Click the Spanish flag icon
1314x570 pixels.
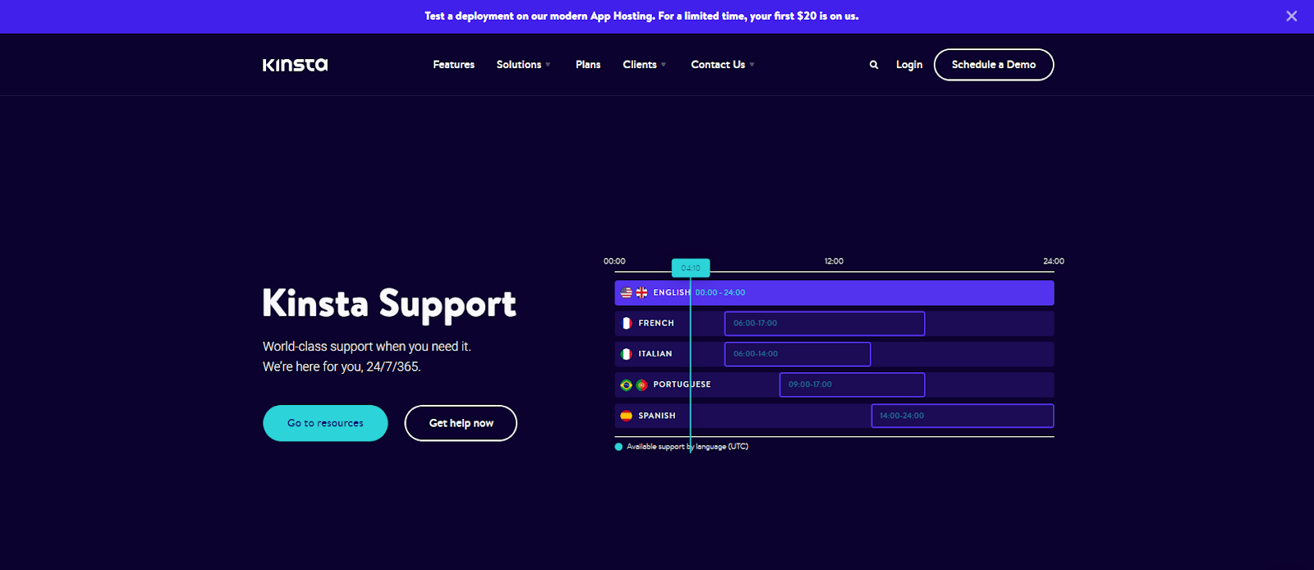pos(627,416)
